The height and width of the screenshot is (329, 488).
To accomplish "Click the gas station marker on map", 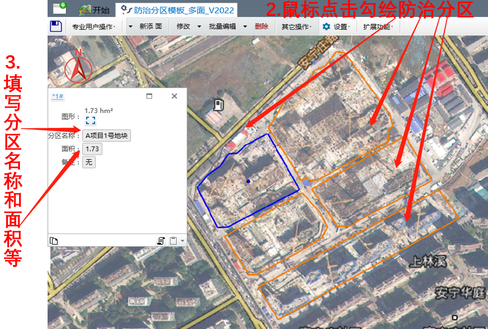I will click(x=218, y=105).
